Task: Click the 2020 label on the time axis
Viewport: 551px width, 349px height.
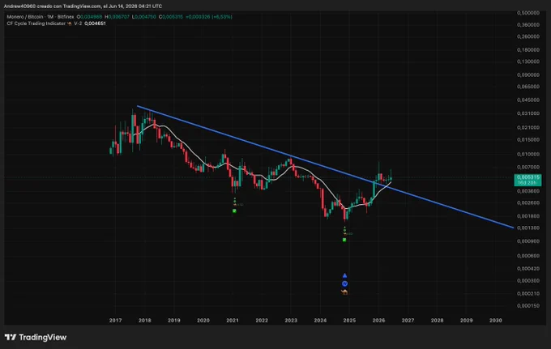Action: click(203, 320)
